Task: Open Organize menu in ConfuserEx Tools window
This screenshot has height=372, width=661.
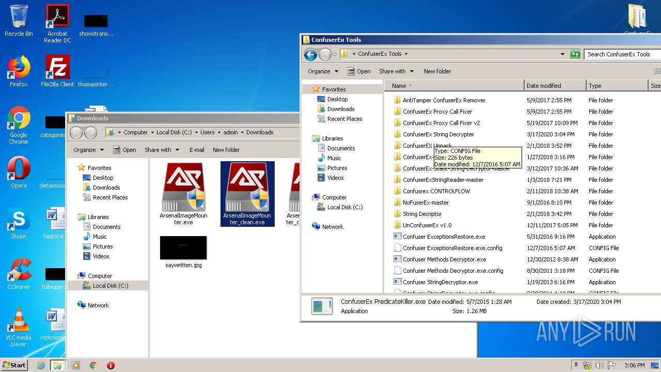Action: tap(323, 71)
